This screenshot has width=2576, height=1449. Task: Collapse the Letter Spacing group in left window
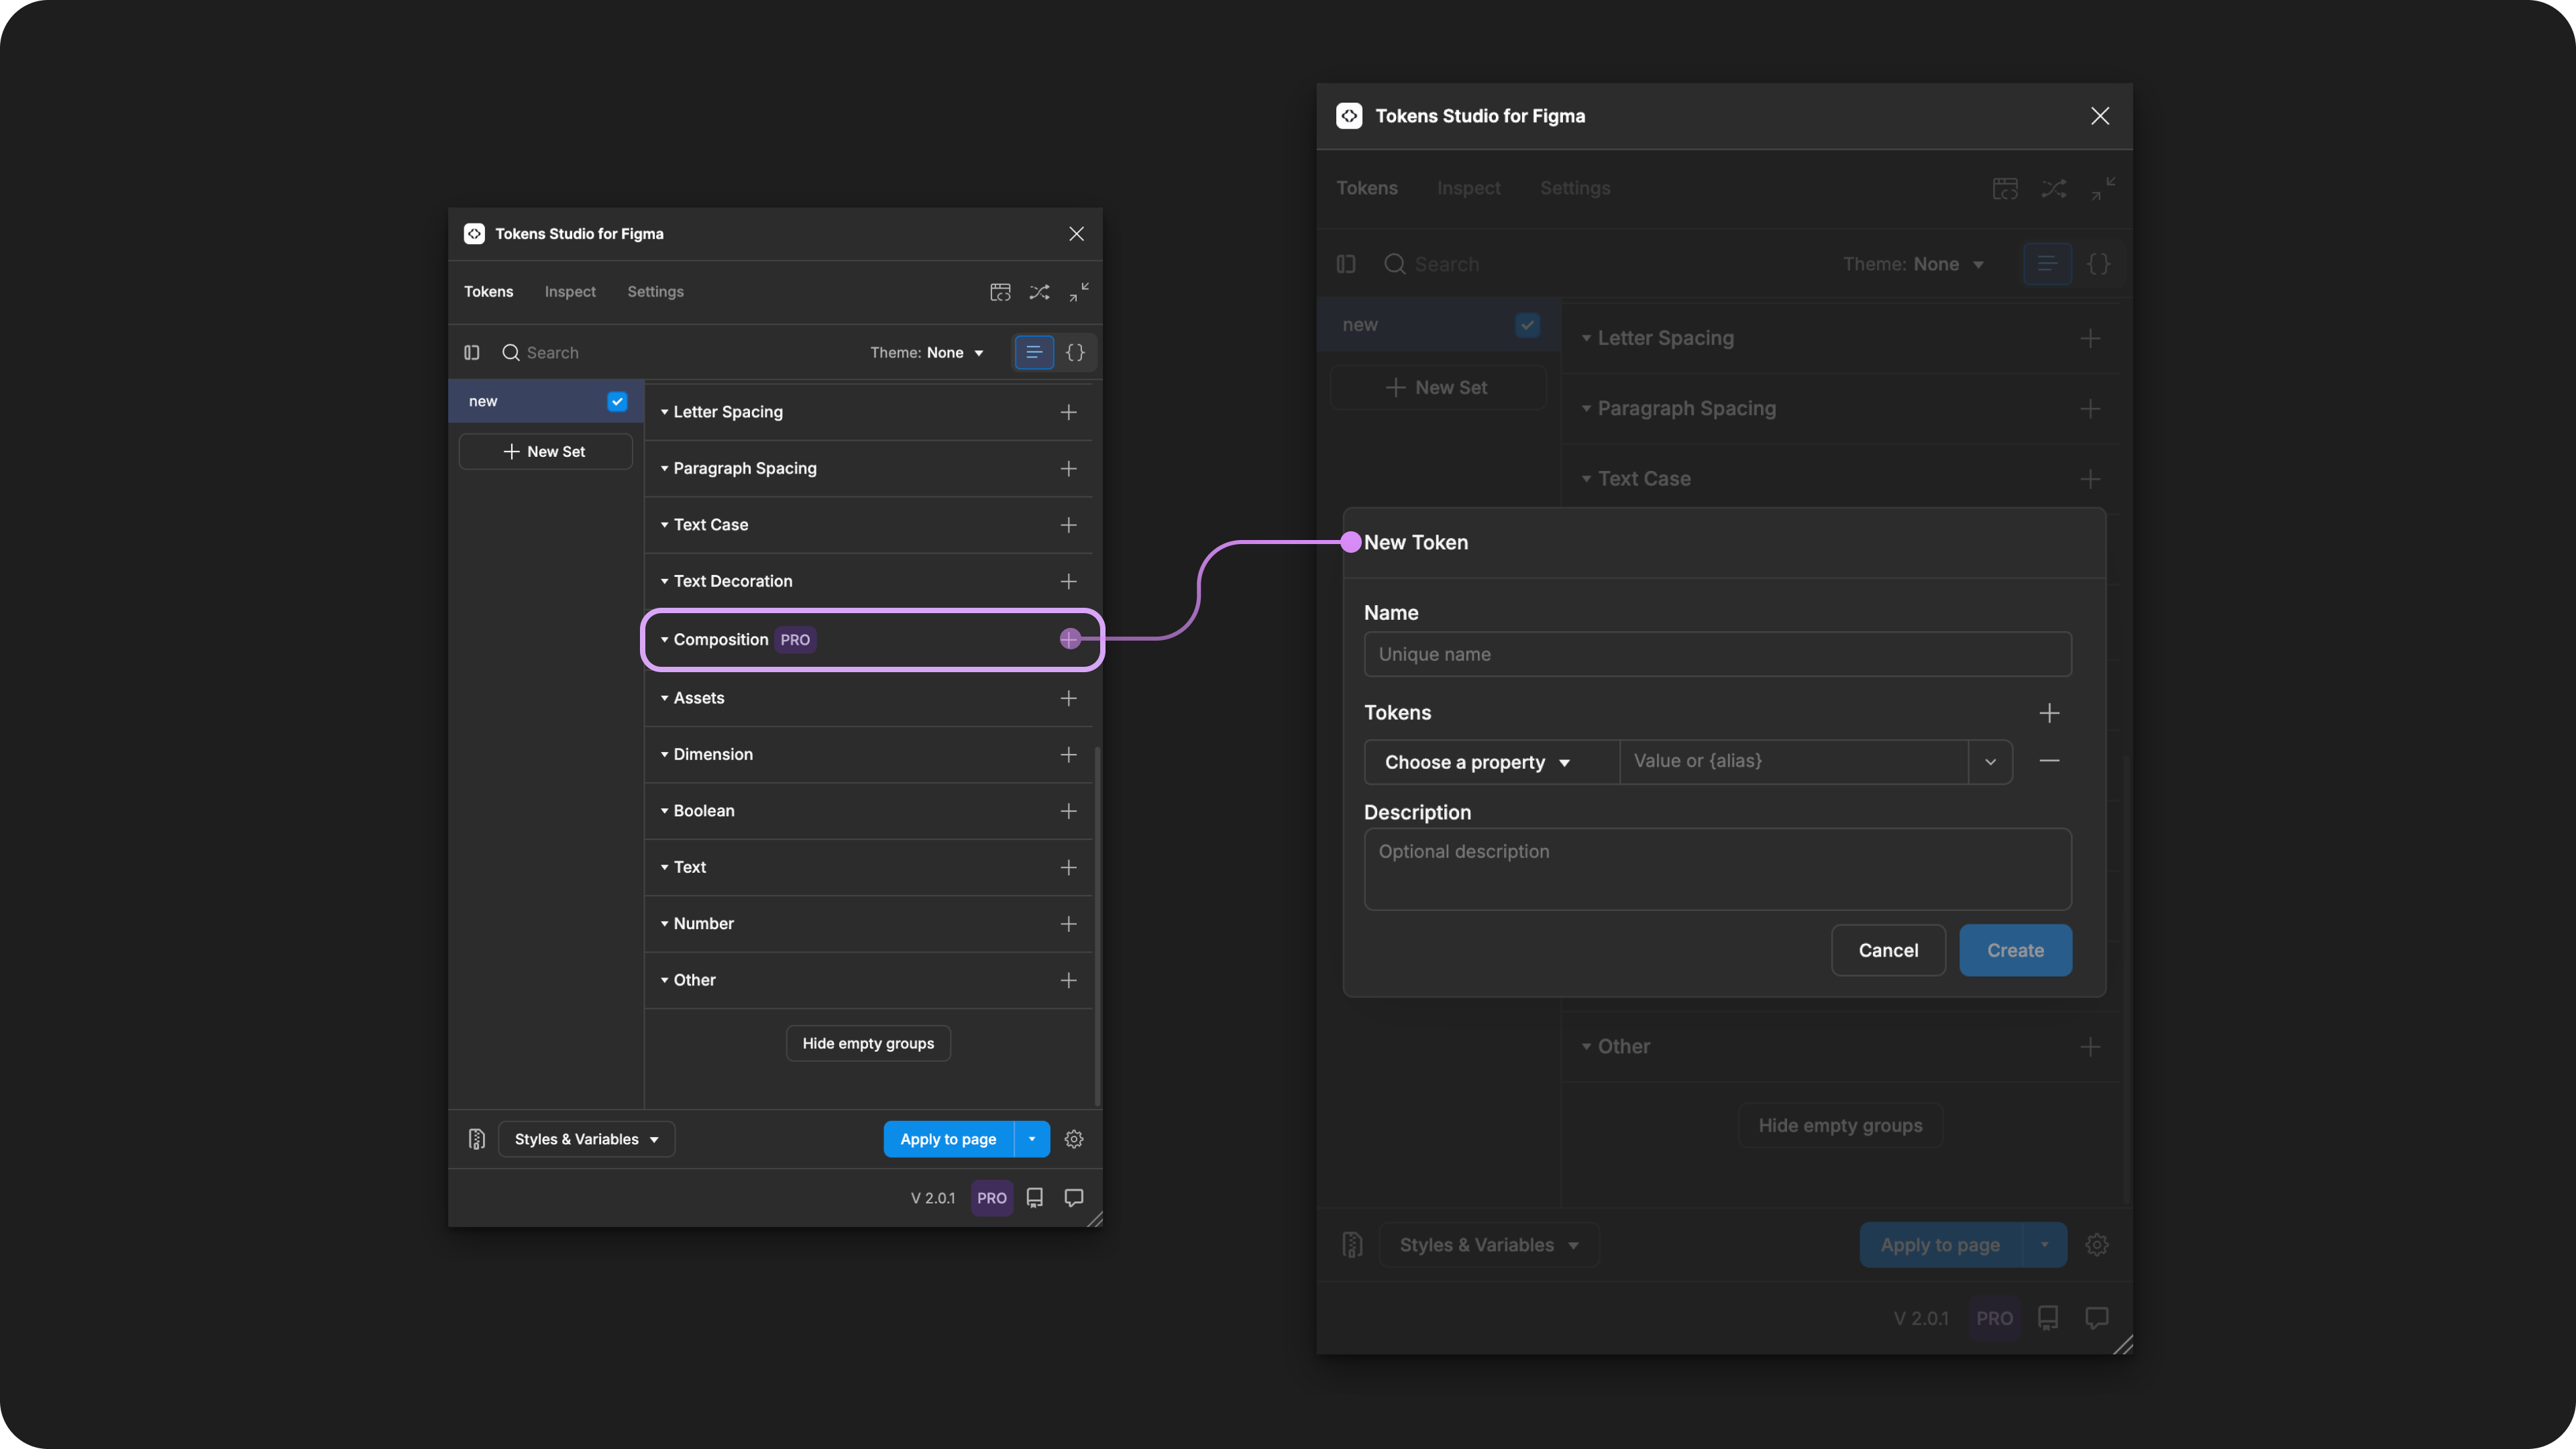click(664, 412)
